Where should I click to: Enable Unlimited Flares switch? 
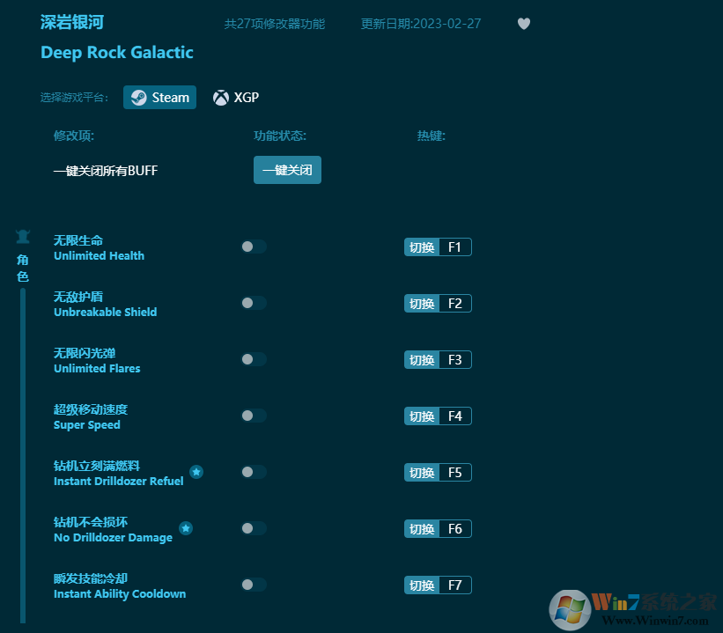pyautogui.click(x=254, y=359)
